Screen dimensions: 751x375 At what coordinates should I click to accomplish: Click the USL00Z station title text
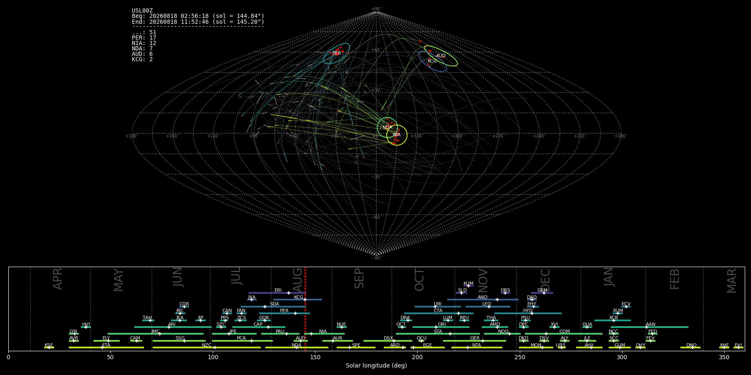click(x=142, y=11)
